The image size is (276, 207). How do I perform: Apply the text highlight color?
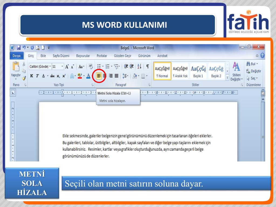pos(80,76)
